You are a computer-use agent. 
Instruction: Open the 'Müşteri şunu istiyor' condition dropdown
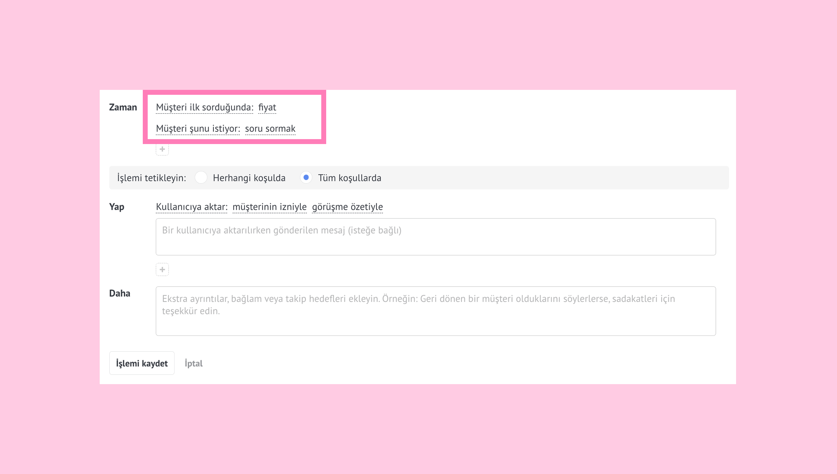[198, 129]
